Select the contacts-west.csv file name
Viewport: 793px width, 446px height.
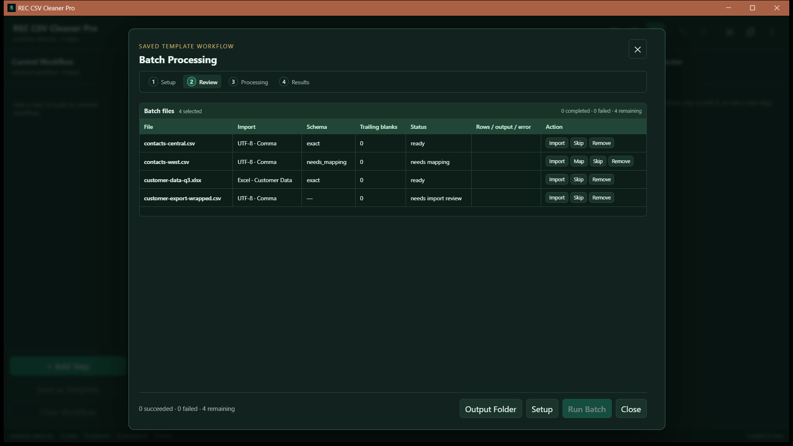[166, 162]
